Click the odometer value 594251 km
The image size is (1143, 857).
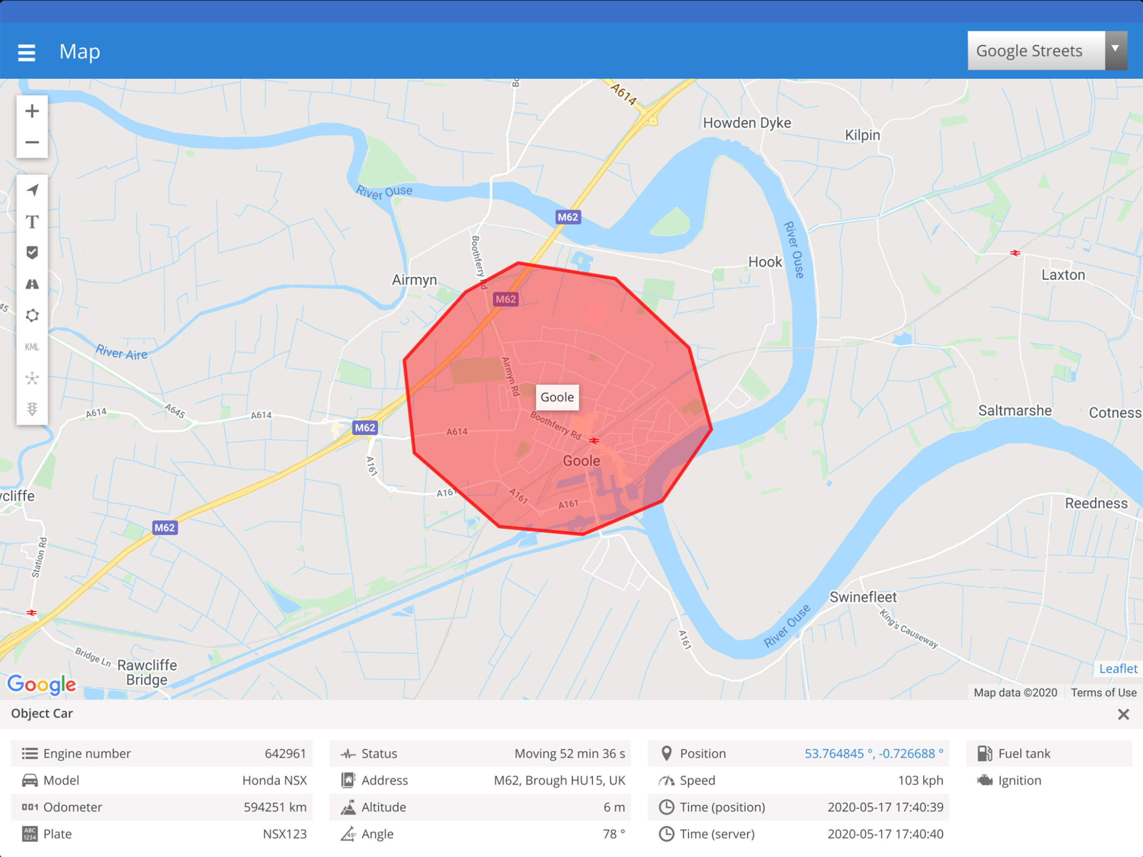coord(275,807)
